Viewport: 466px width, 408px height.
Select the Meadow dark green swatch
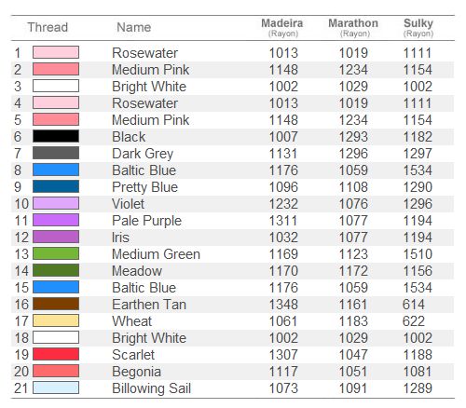(56, 270)
